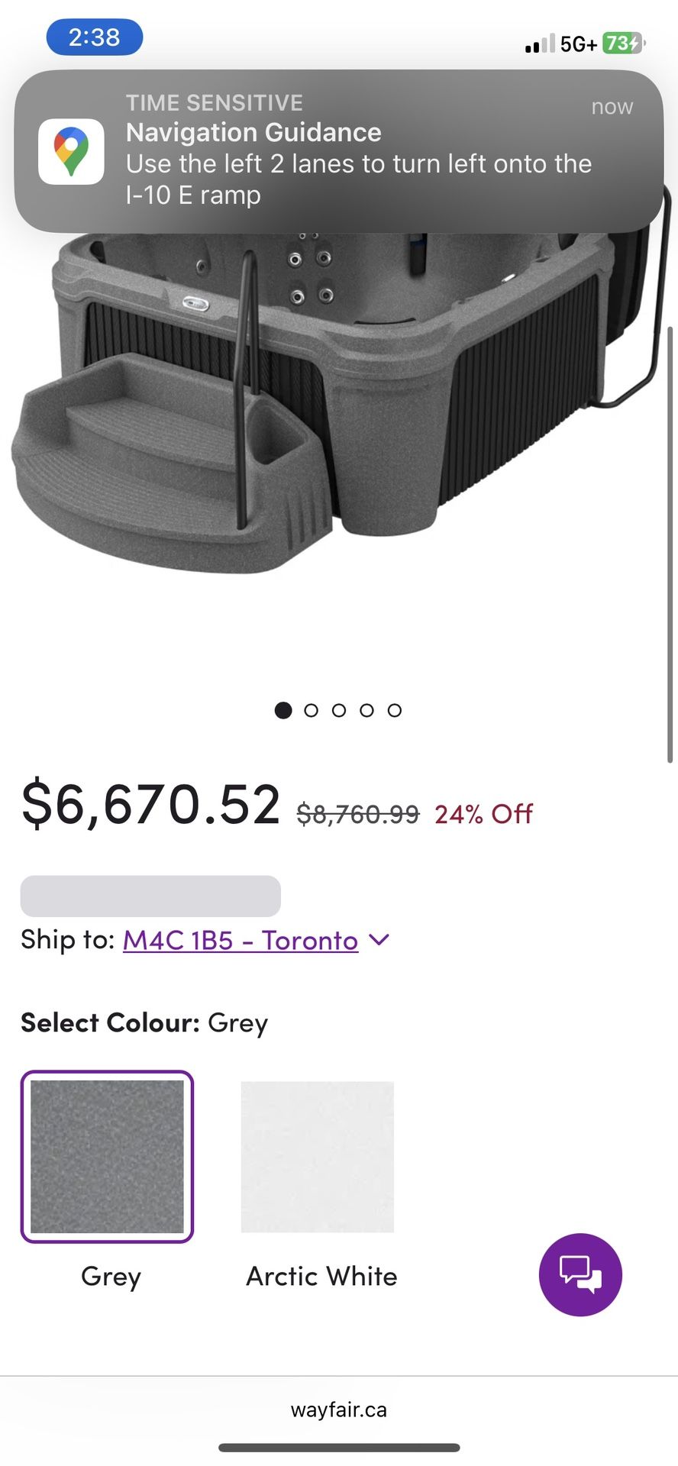
Task: Open the M4C 1B5 - Toronto link
Action: 241,940
